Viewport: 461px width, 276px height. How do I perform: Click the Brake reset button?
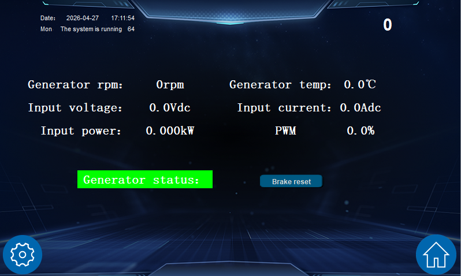coord(291,181)
